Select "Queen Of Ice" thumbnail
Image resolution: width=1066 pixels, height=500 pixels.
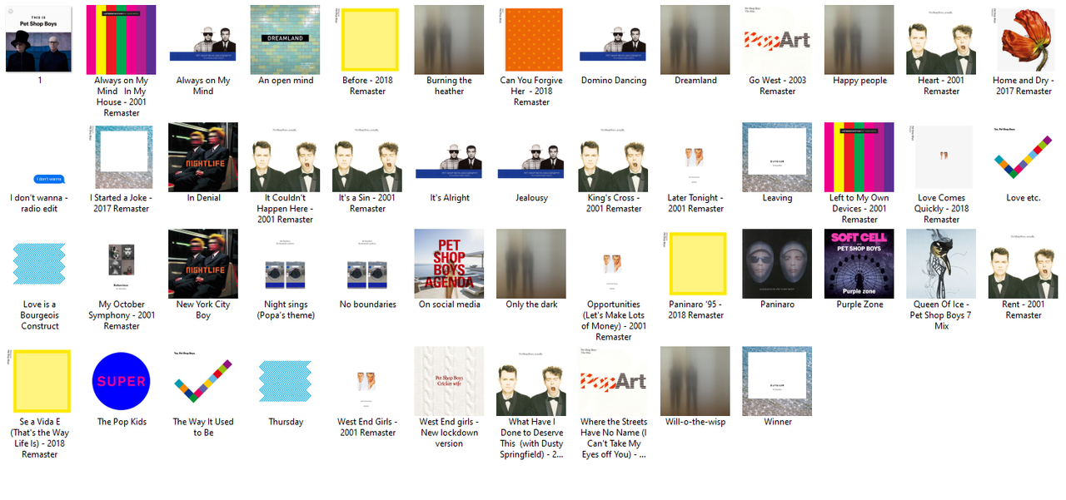pos(941,264)
